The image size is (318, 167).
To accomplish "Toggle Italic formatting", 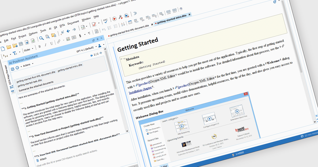I will click(45, 45).
